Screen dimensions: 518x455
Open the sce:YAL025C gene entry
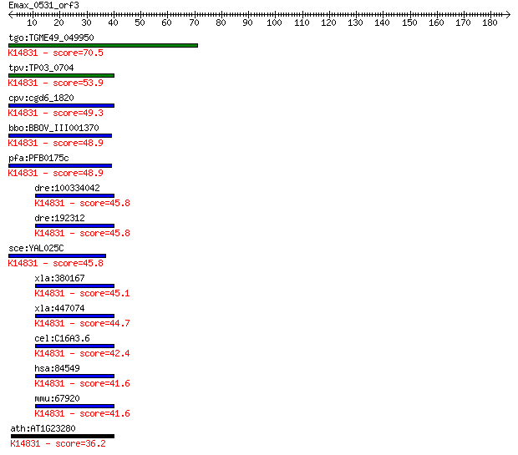[36, 248]
